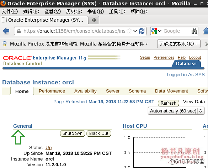
Task: Open the 帮助(H) menu
Action: click(x=139, y=11)
